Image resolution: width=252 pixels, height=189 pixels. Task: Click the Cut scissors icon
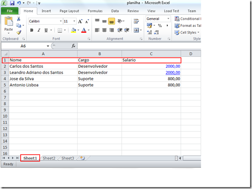tap(18, 19)
